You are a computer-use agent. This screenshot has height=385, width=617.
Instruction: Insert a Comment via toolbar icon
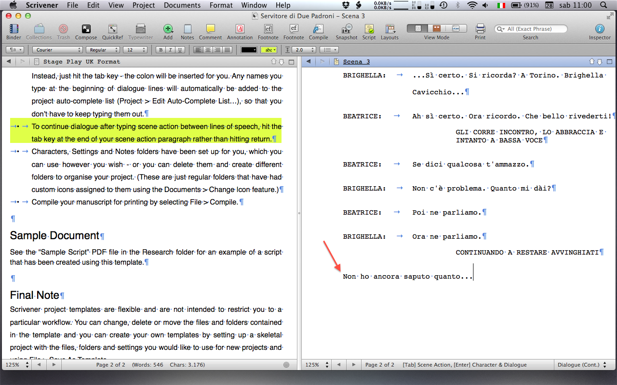point(210,29)
